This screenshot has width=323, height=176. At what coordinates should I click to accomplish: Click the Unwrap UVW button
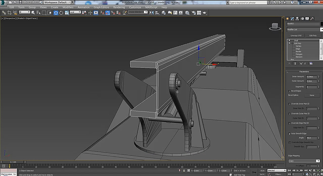(x=296, y=35)
